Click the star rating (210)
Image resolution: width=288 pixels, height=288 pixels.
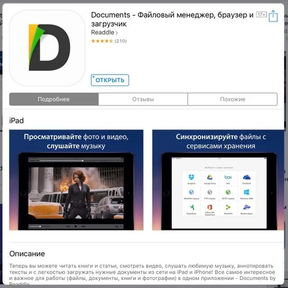tap(109, 41)
